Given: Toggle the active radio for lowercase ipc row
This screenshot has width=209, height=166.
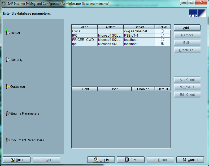Looking at the screenshot, I should (x=162, y=44).
